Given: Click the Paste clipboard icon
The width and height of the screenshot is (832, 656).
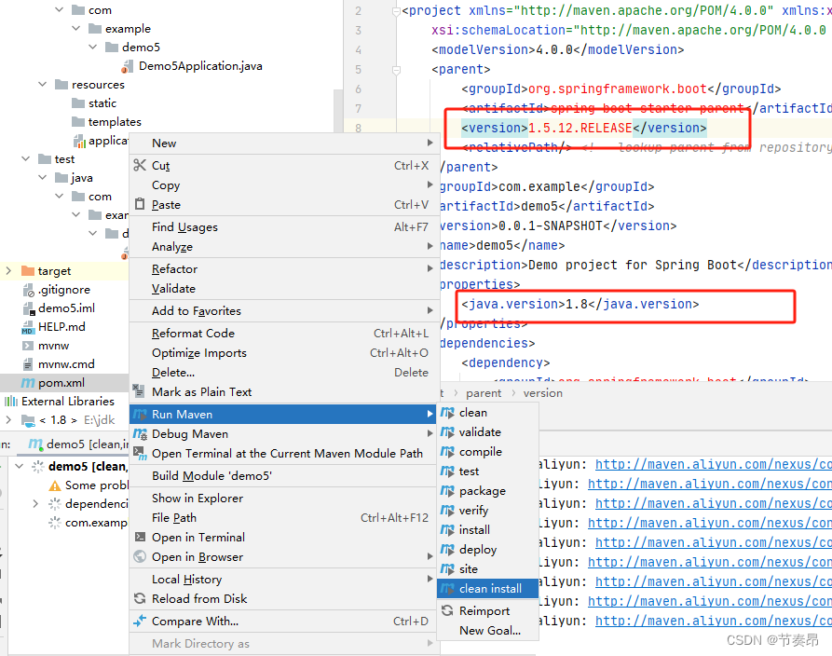Looking at the screenshot, I should pyautogui.click(x=140, y=204).
